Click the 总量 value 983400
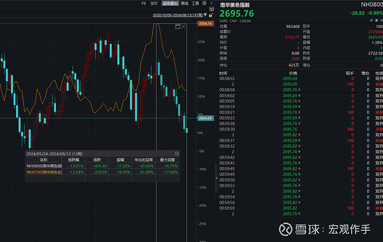Screen dimensions: 383x242 [293, 26]
